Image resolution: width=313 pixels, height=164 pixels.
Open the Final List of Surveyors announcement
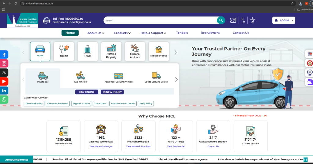coord(100,159)
